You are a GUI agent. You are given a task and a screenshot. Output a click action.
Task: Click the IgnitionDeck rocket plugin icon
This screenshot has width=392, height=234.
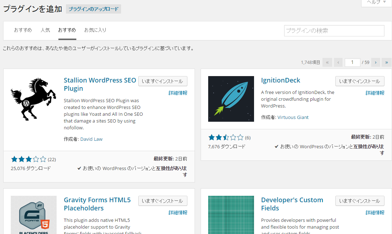[x=231, y=99]
